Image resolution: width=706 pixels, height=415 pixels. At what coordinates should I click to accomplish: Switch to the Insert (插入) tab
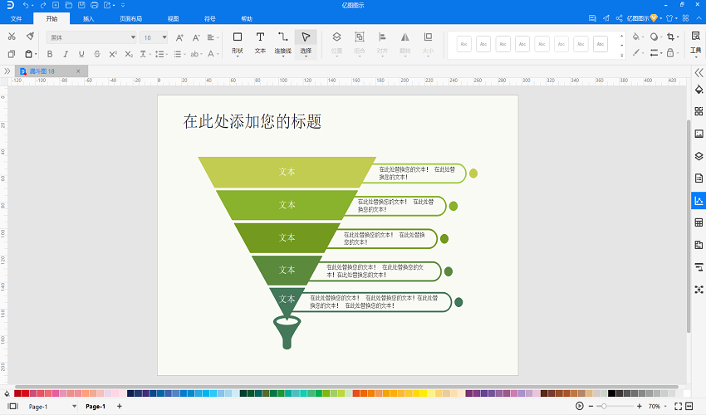(x=88, y=18)
